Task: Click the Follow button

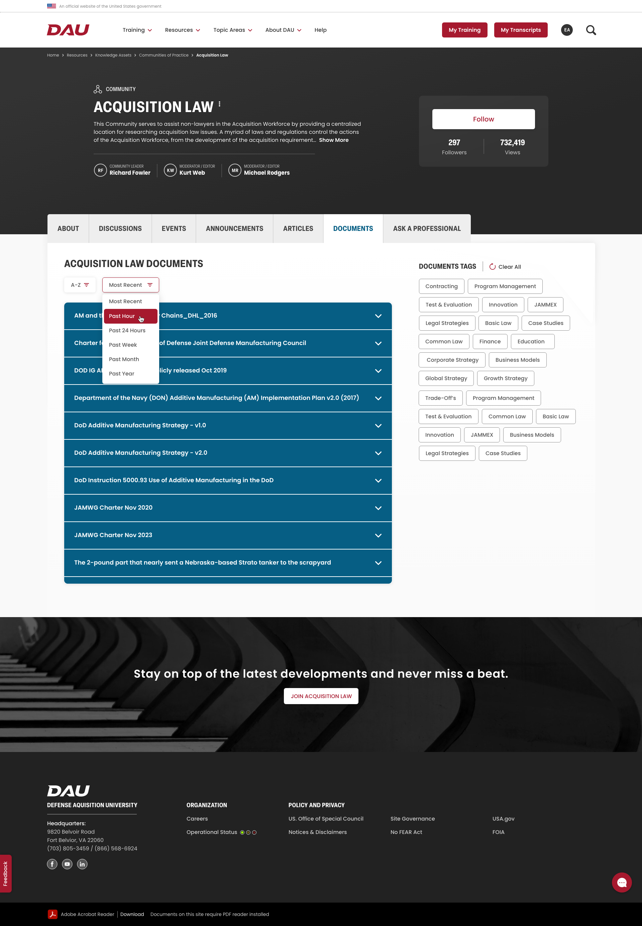Action: (483, 119)
